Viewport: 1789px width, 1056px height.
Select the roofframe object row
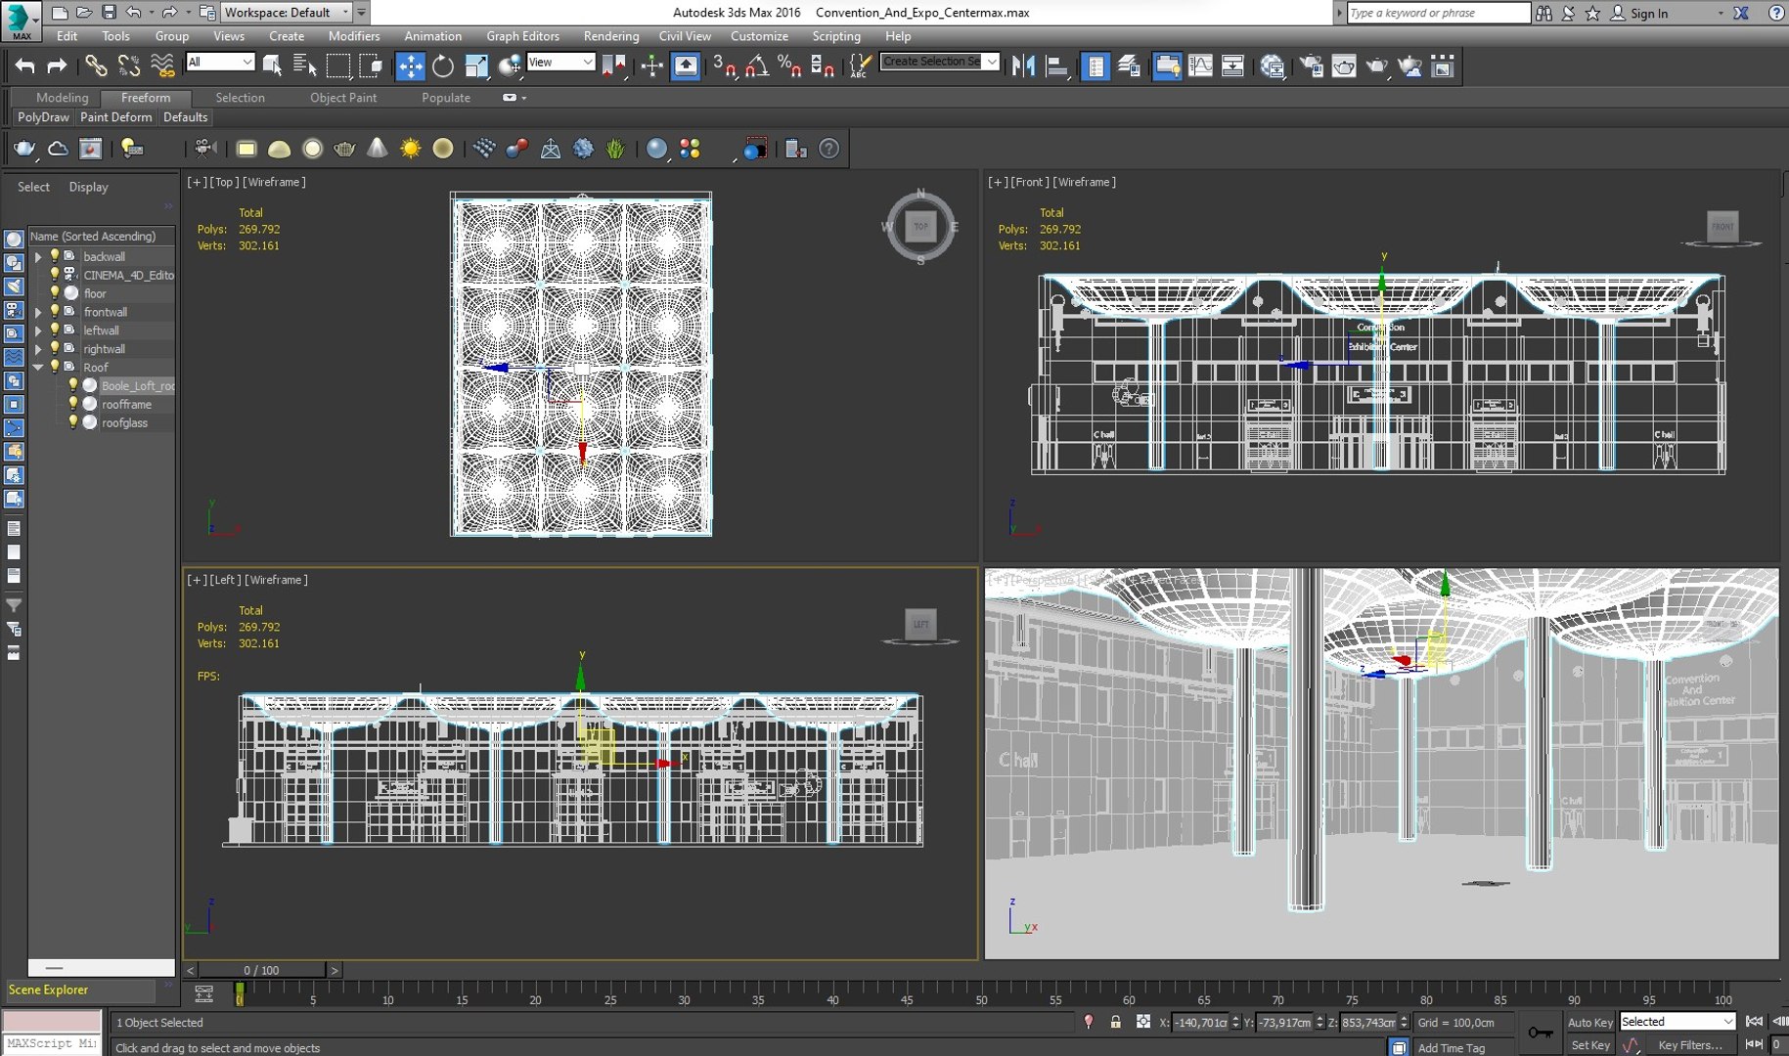[126, 404]
